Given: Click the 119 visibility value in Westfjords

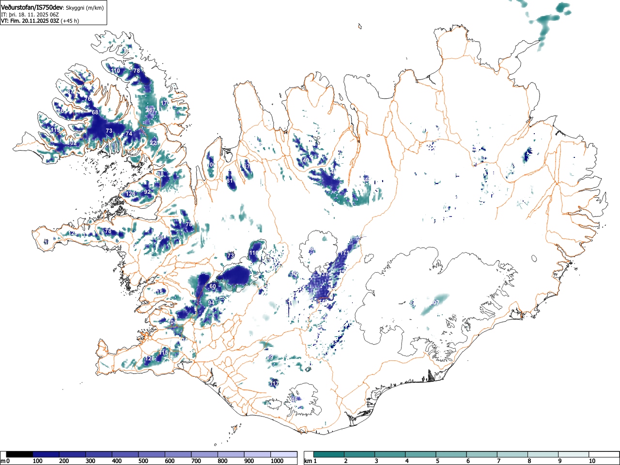Looking at the screenshot, I should (x=55, y=130).
